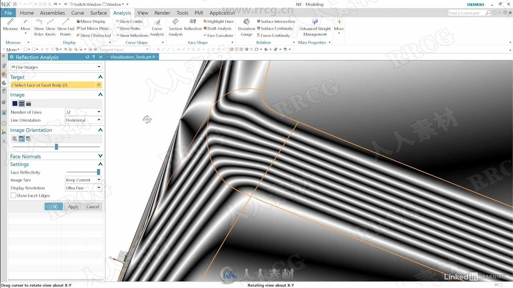
Task: Click the Highlight Lines command
Action: [218, 22]
